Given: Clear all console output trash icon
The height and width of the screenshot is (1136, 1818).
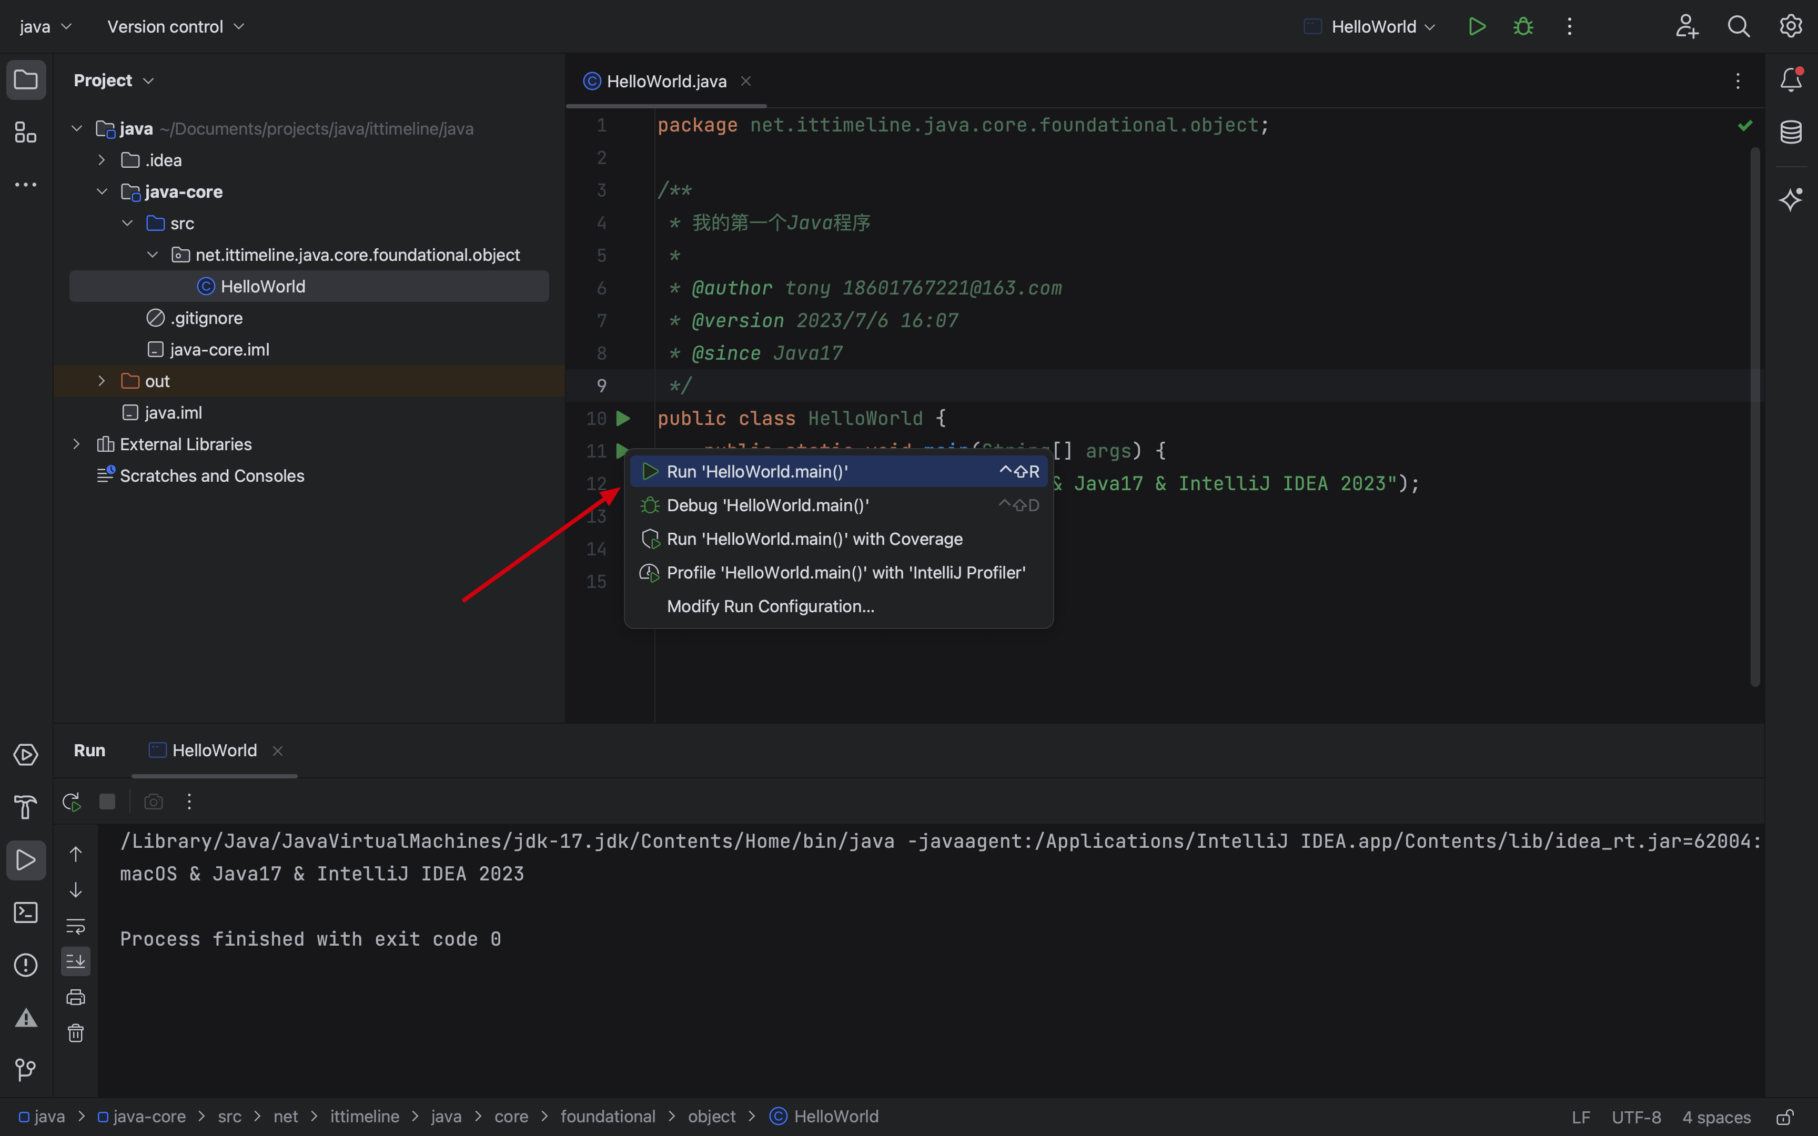Looking at the screenshot, I should click(76, 1033).
